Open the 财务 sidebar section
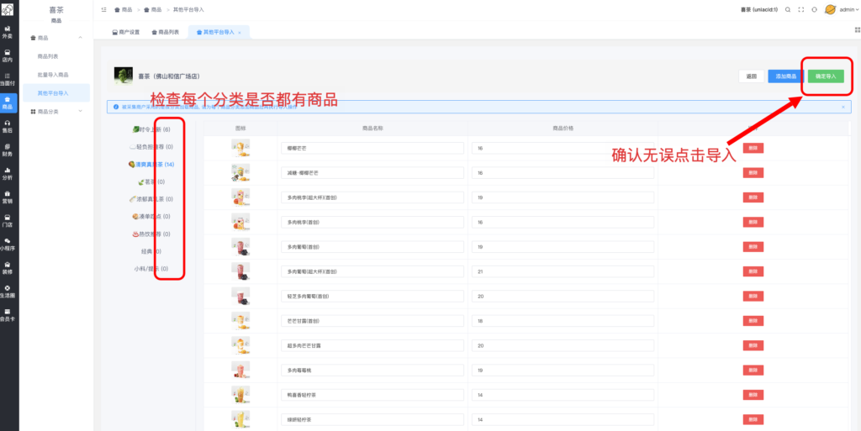This screenshot has width=861, height=431. coord(7,150)
